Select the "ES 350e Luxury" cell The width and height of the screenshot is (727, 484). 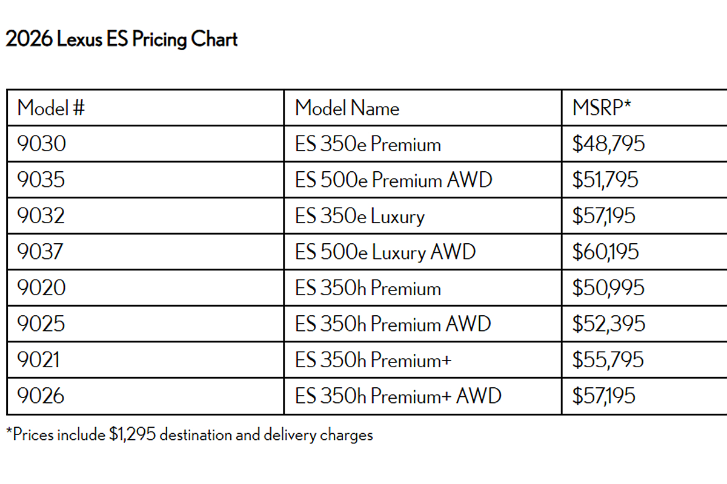tap(360, 216)
